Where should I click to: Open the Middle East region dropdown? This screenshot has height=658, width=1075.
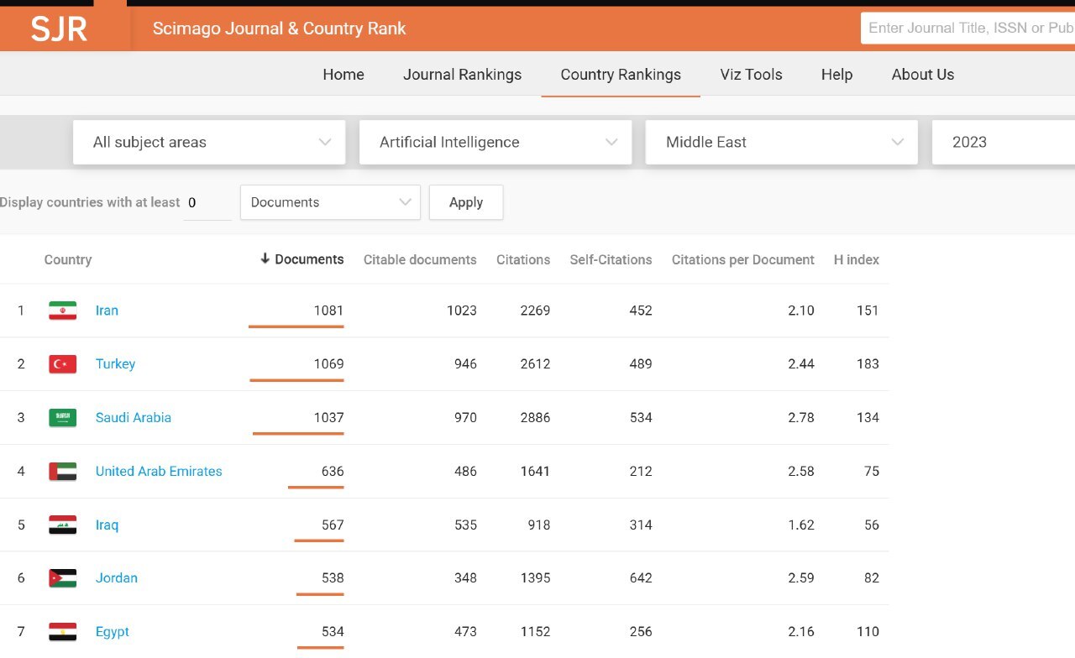click(781, 143)
